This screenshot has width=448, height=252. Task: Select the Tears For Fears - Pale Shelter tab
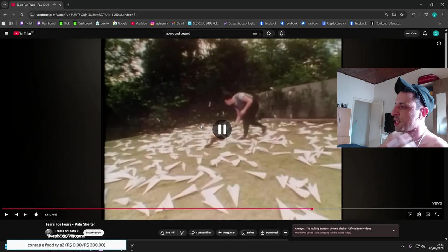(36, 5)
